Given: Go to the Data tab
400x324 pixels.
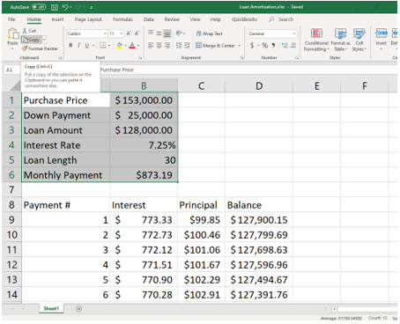Looking at the screenshot, I should [149, 19].
